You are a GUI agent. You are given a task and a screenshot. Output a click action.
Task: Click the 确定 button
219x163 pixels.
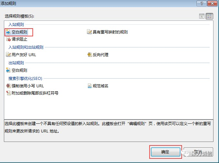(165, 152)
